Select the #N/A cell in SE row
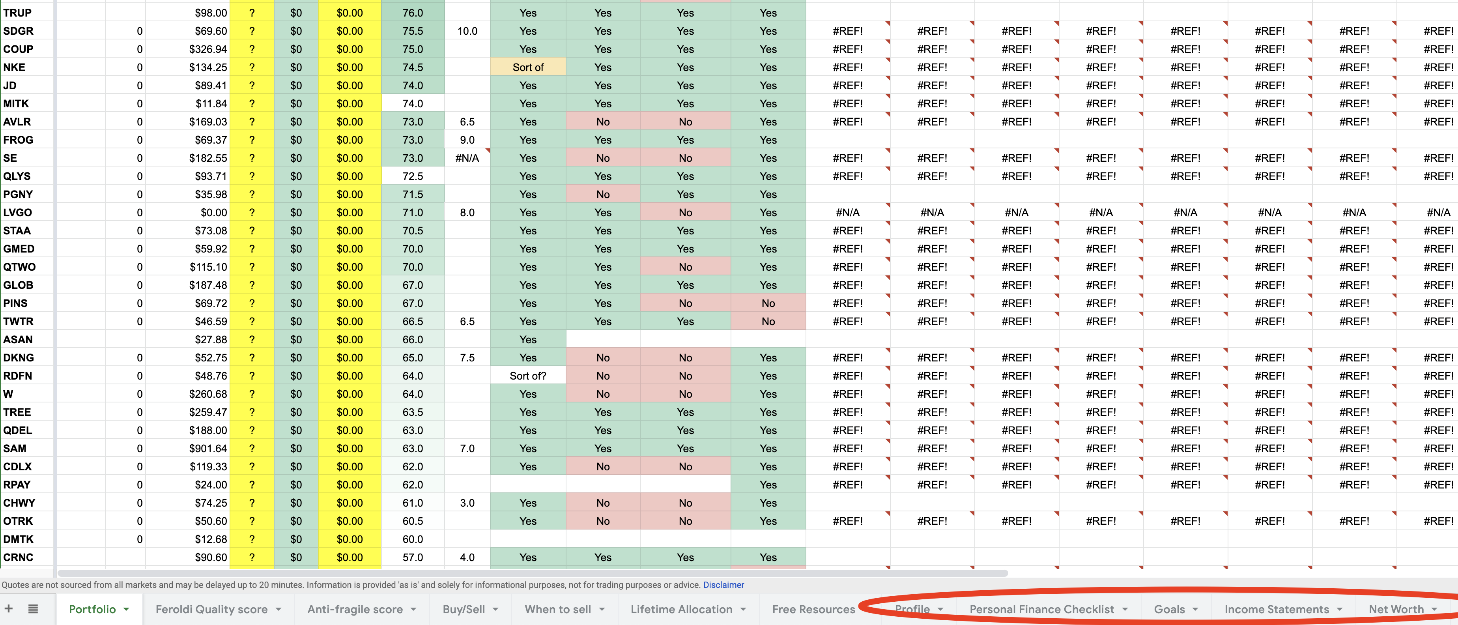The width and height of the screenshot is (1458, 625). [x=467, y=158]
